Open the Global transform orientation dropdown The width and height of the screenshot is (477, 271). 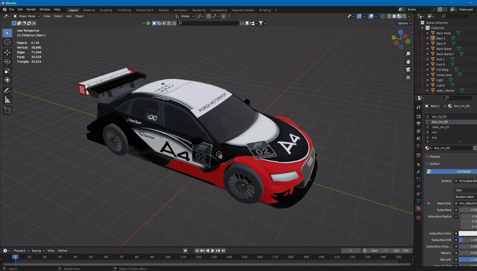pos(185,16)
